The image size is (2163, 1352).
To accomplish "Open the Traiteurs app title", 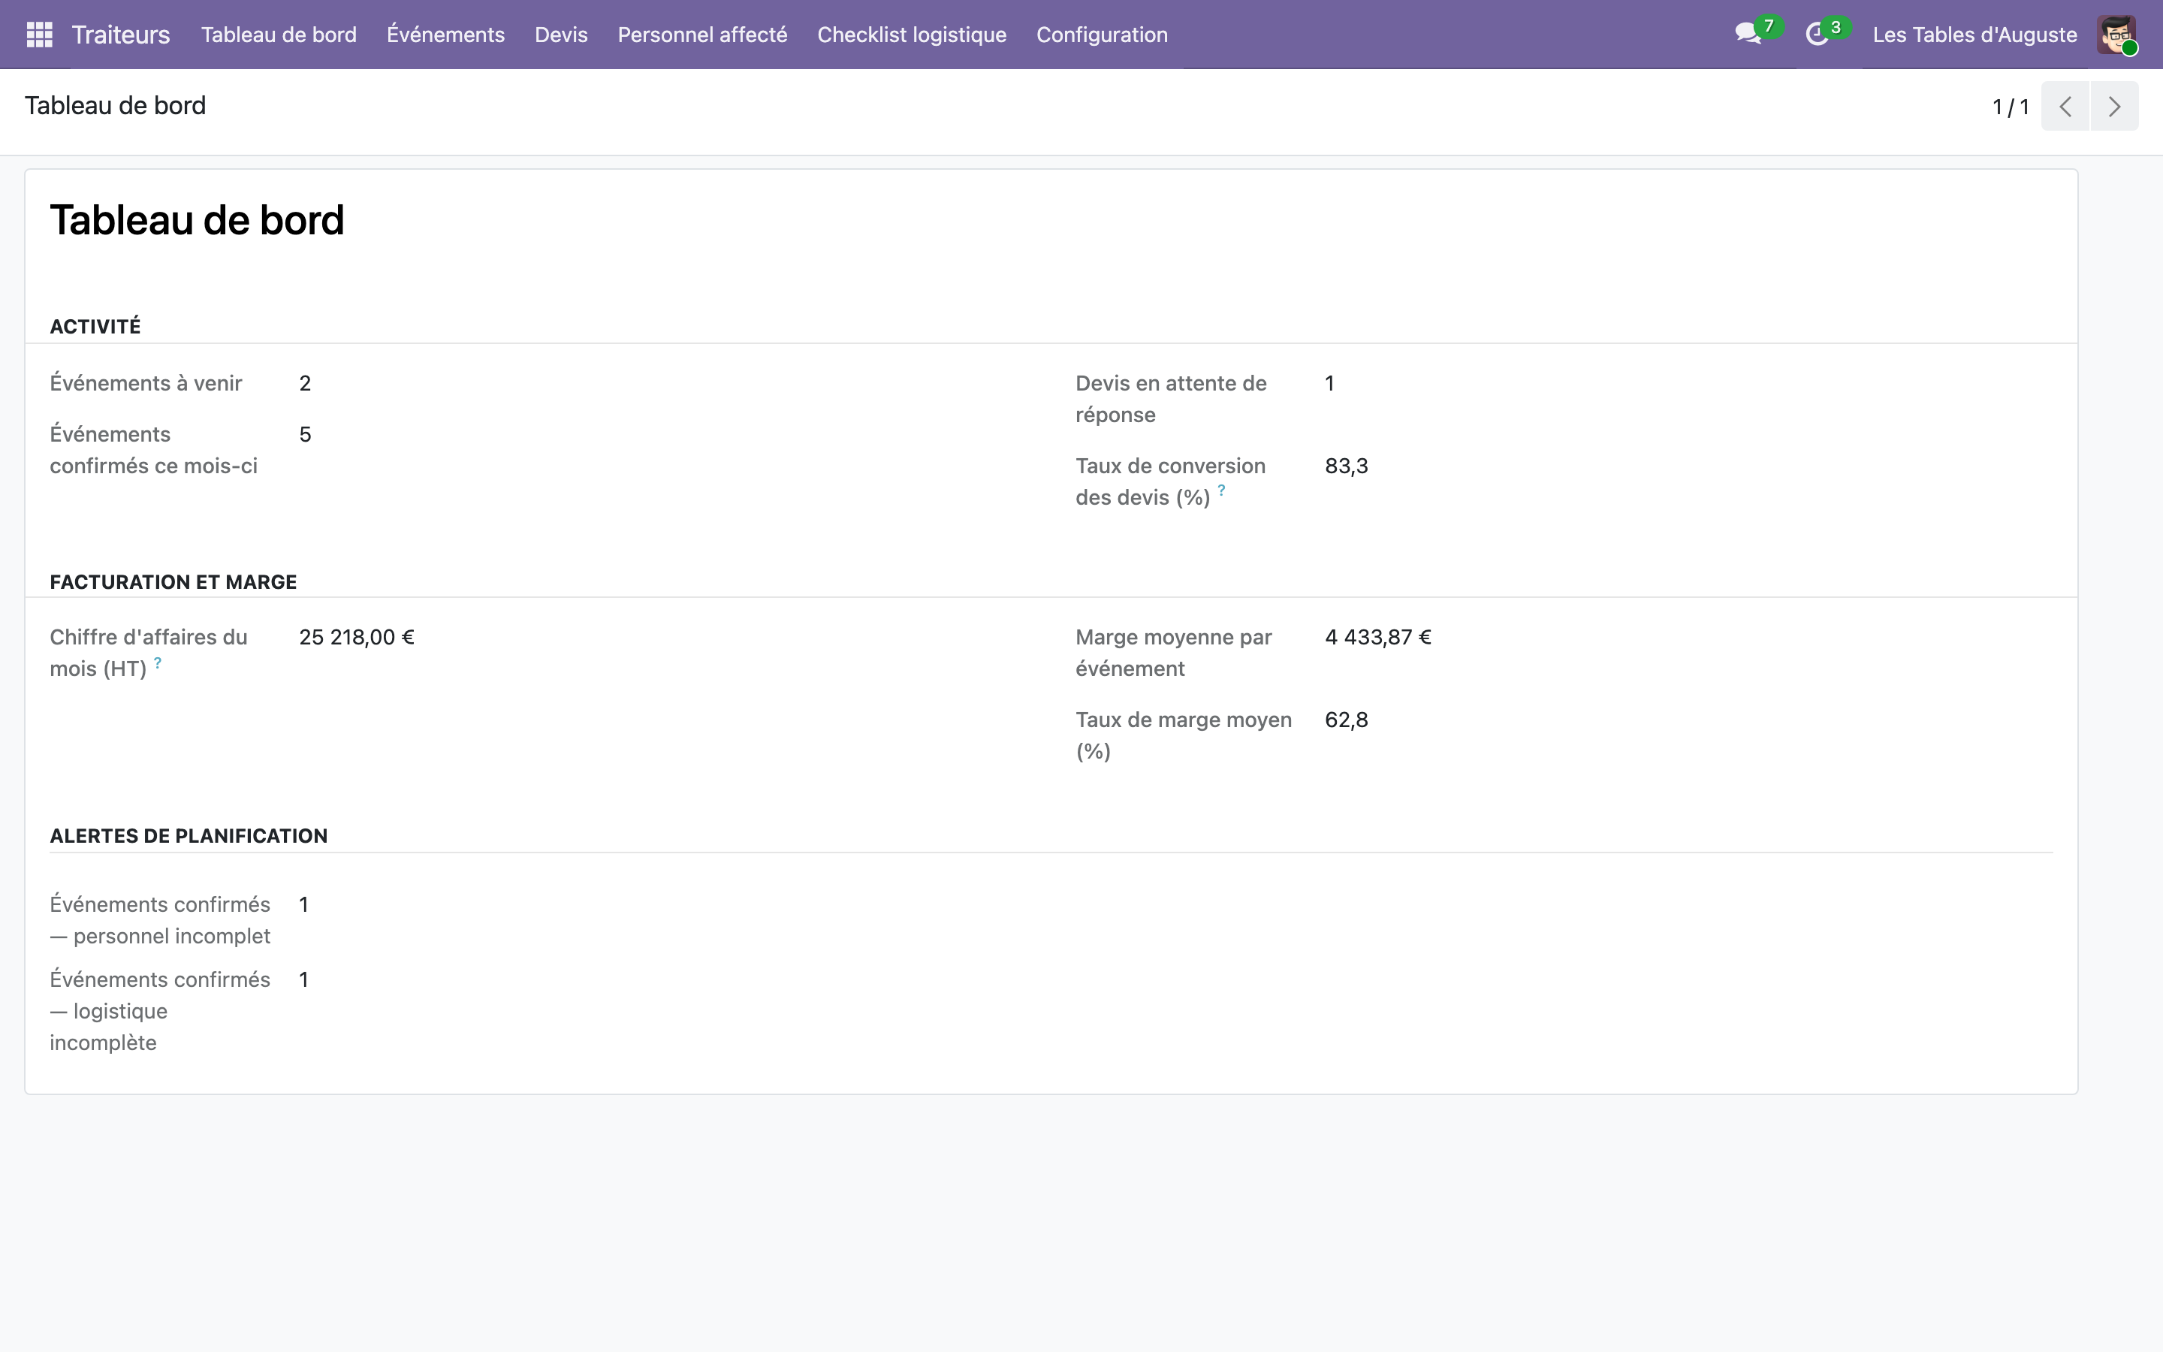I will tap(121, 35).
